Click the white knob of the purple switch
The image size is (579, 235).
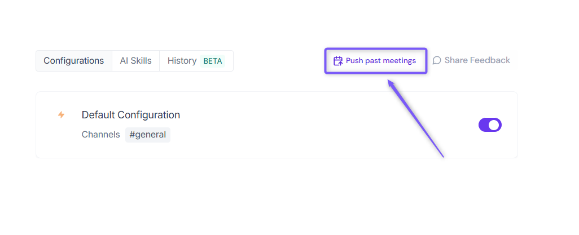(x=494, y=125)
